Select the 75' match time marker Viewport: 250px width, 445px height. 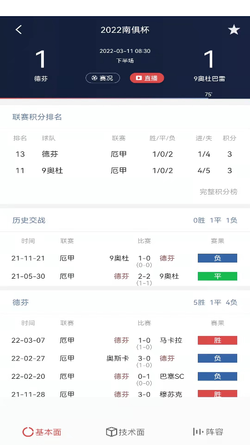[208, 95]
